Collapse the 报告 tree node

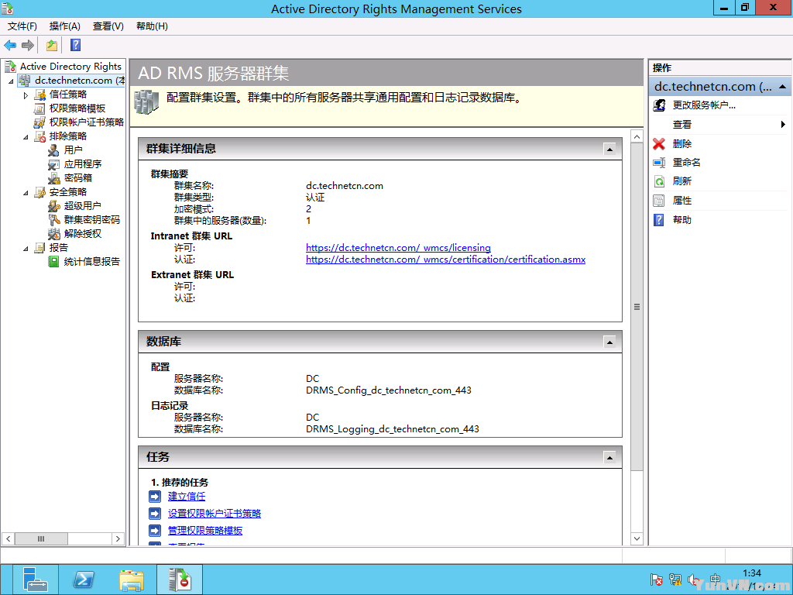(26, 249)
